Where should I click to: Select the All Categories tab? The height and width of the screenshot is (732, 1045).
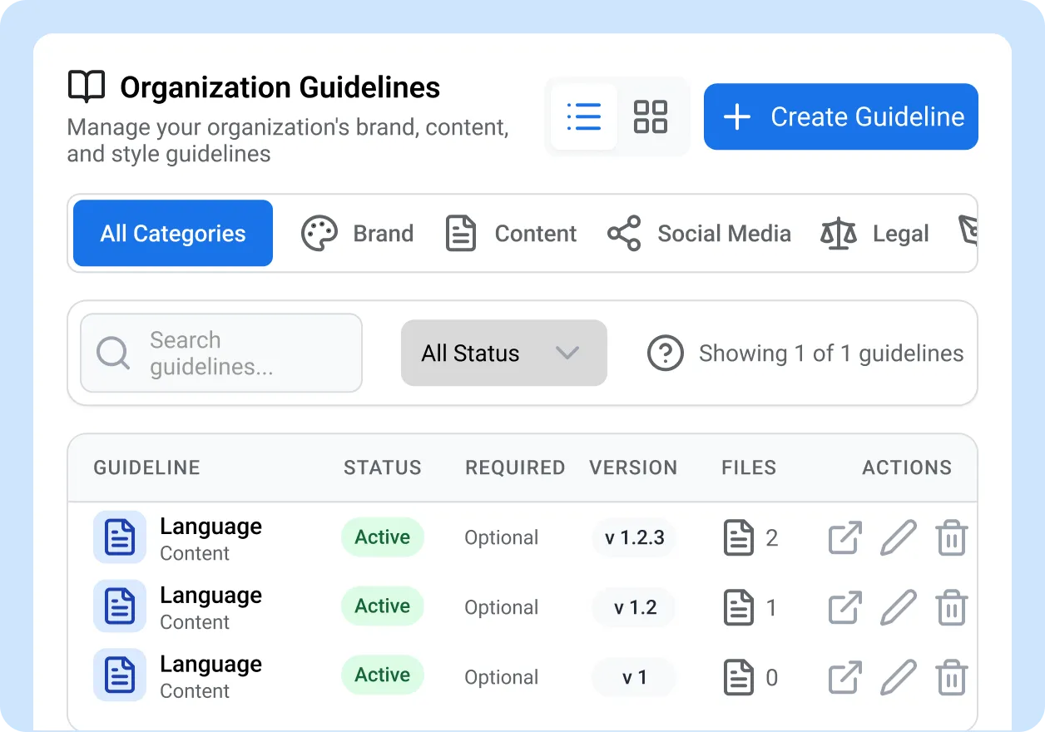click(173, 234)
